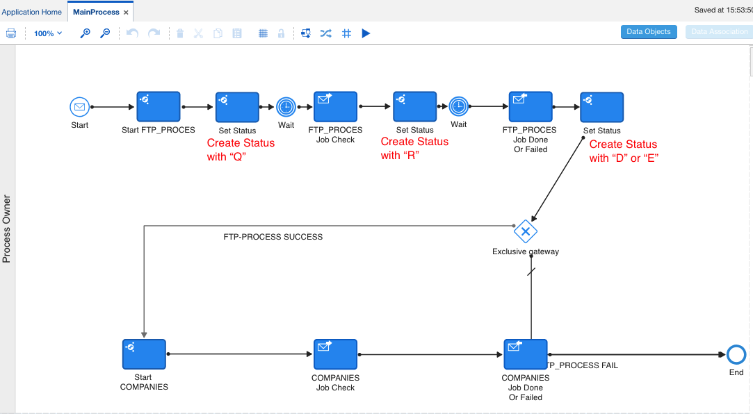Click the zoom in magnifier

(x=86, y=33)
